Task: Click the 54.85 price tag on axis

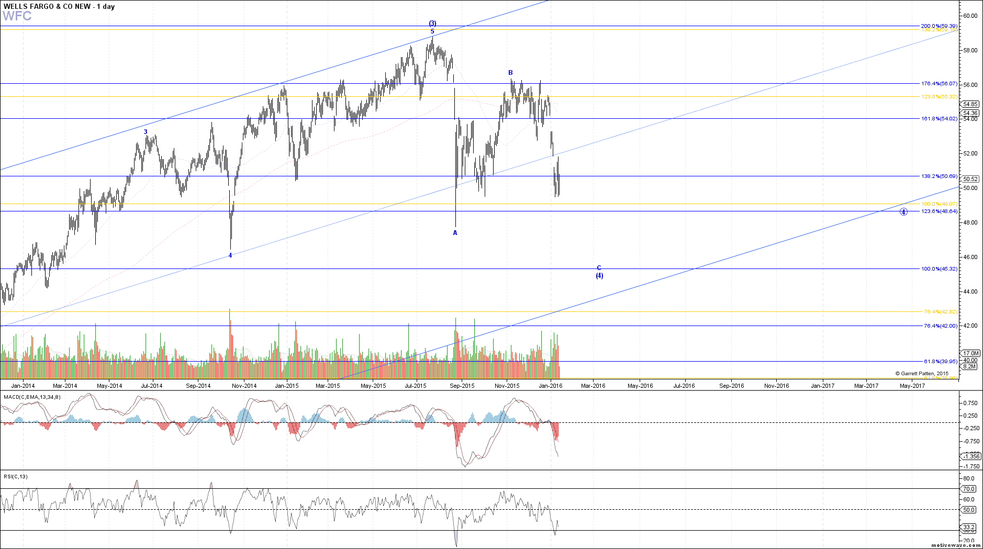Action: [x=970, y=105]
